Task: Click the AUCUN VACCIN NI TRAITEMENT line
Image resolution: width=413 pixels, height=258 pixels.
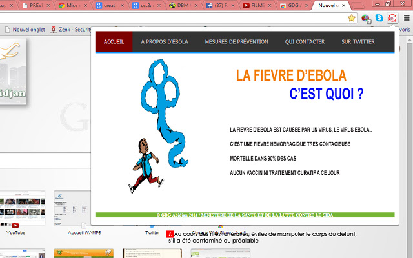Action: [x=285, y=173]
